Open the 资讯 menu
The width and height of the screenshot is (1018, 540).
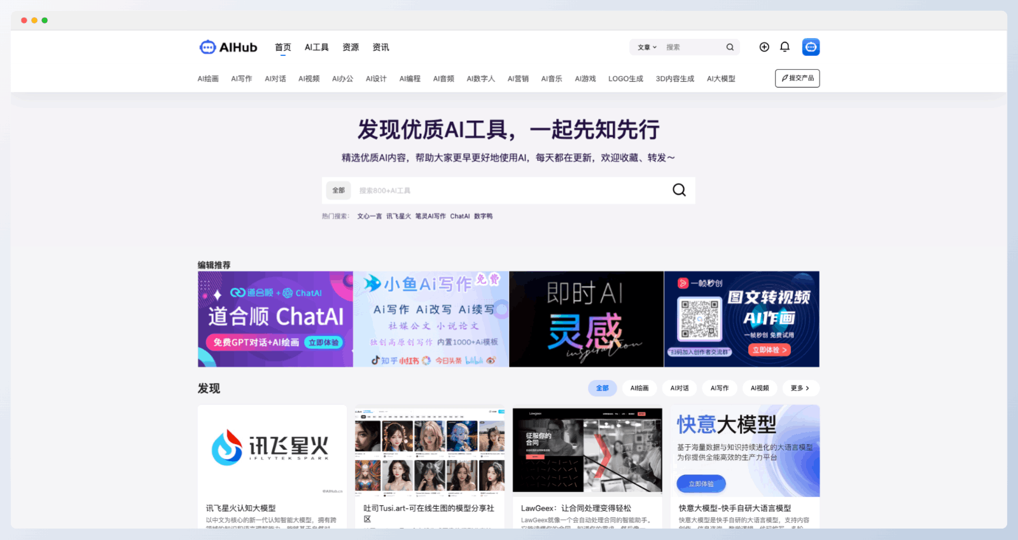pos(380,47)
